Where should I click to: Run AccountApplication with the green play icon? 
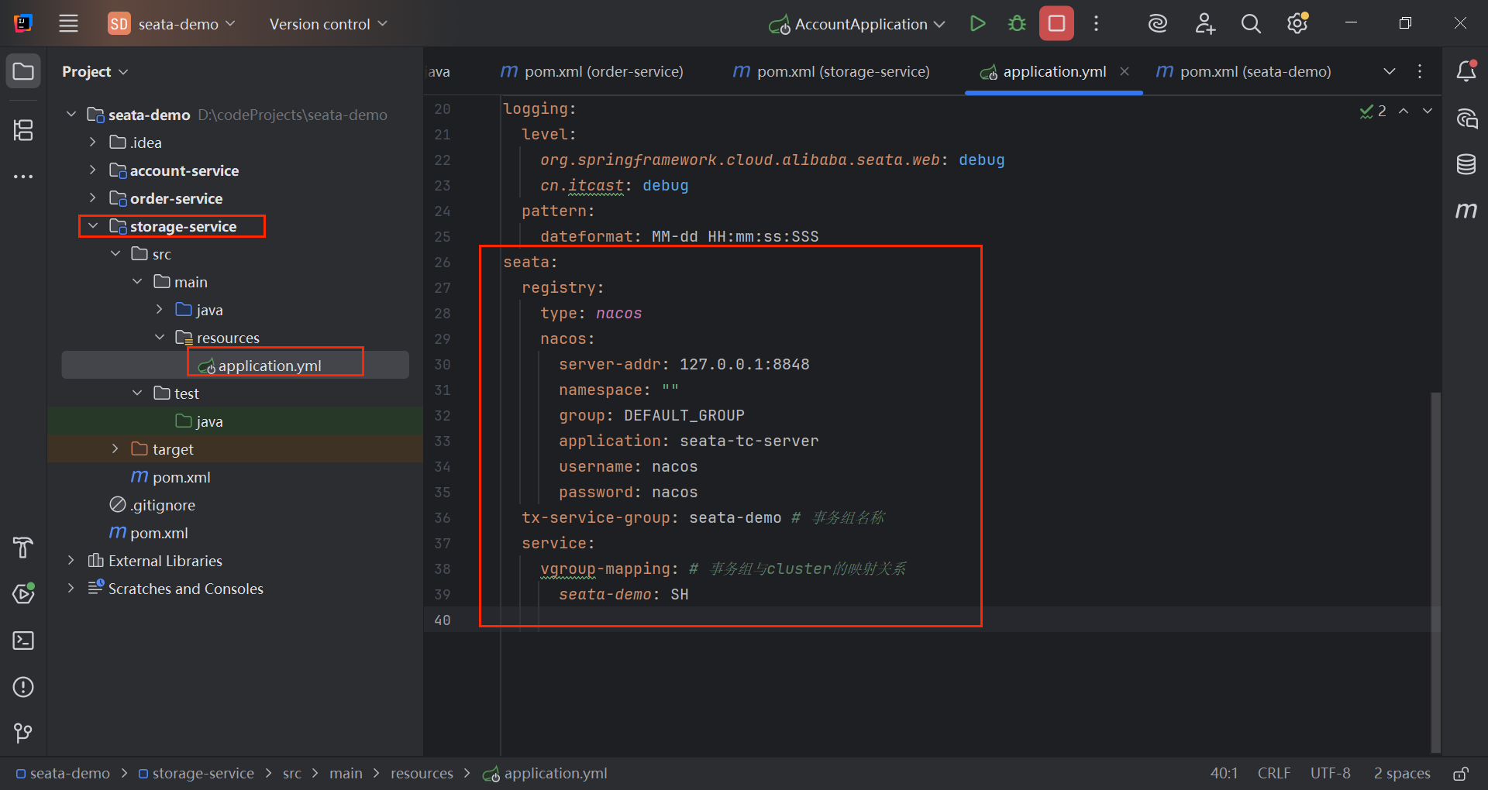[977, 23]
